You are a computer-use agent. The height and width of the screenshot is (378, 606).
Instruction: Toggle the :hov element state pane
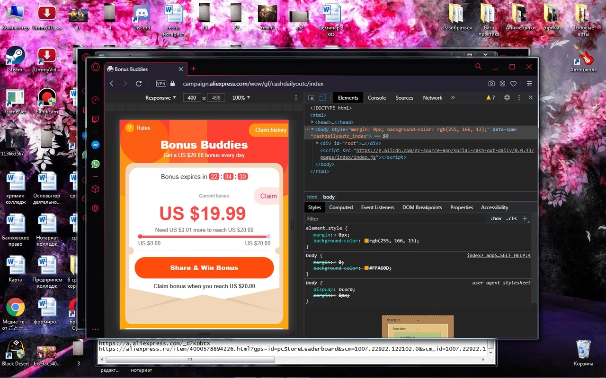496,219
